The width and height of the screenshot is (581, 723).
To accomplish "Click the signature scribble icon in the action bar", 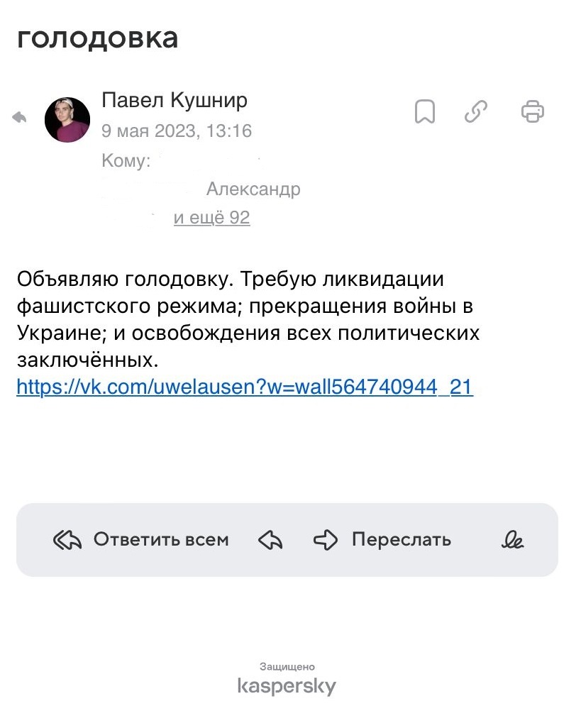I will [512, 541].
